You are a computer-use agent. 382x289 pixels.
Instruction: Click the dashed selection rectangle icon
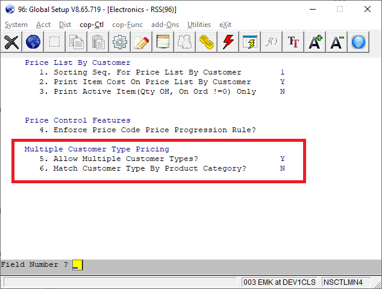point(55,42)
